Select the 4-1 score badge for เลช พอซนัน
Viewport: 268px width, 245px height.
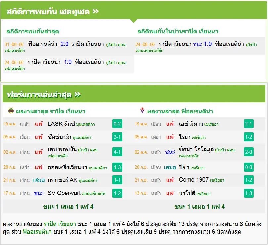point(117,152)
